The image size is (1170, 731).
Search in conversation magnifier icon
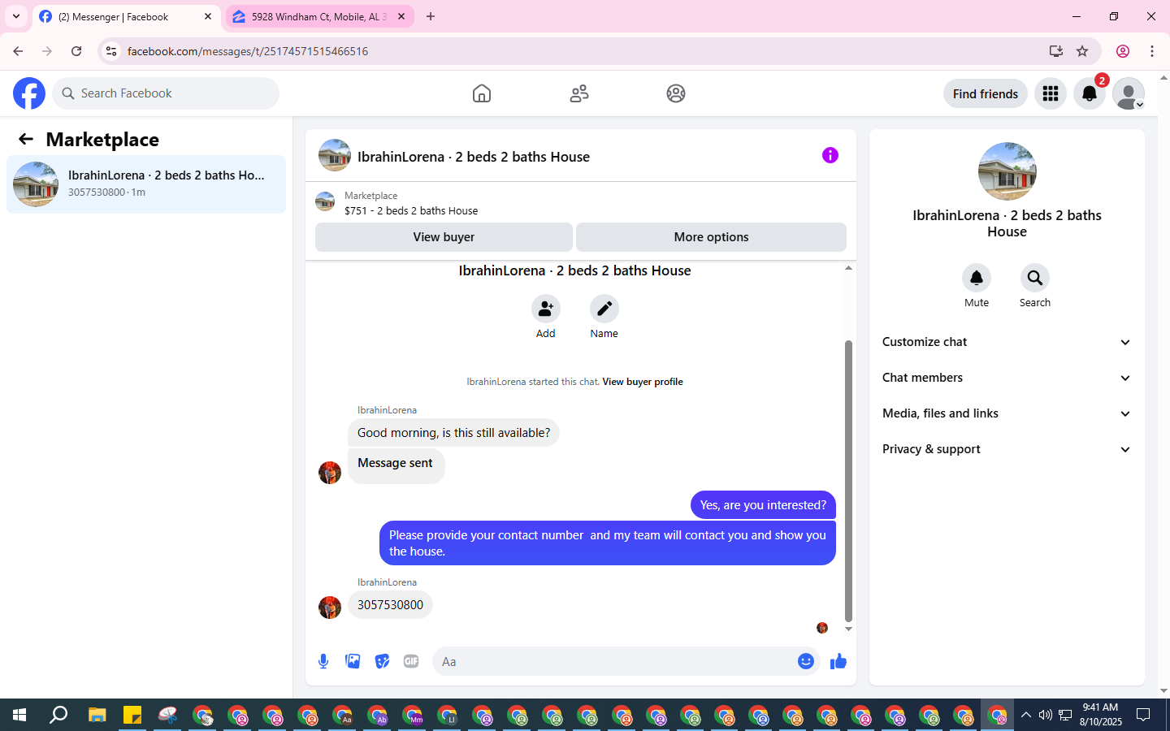coord(1035,278)
